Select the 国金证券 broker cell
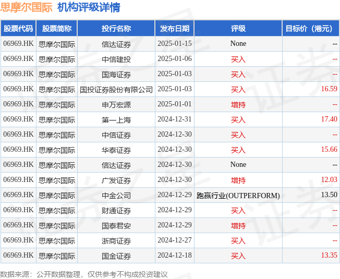The width and height of the screenshot is (340, 279). coord(116,256)
